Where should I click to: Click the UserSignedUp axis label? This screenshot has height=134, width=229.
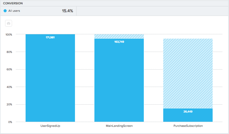pyautogui.click(x=50, y=126)
